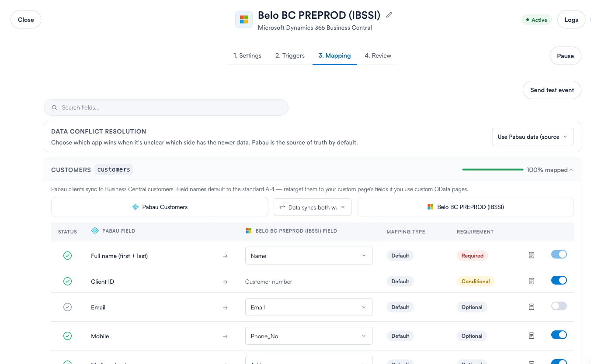Open the Email field dropdown

coord(309,307)
